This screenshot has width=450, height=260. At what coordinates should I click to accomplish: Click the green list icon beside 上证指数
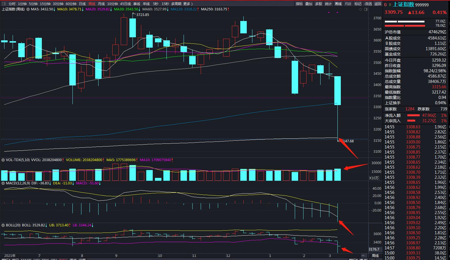(x=390, y=5)
